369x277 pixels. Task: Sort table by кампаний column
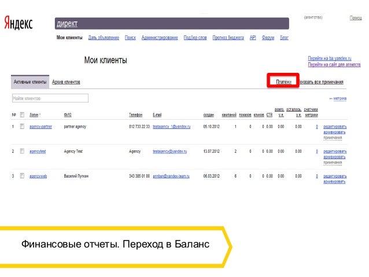pos(229,115)
